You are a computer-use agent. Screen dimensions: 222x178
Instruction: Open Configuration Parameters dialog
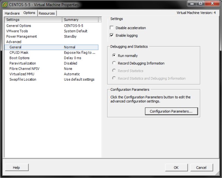[171, 111]
